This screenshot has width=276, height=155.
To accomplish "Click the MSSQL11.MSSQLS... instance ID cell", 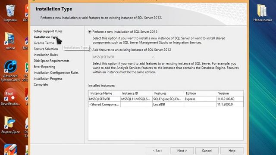I will coord(136,99).
